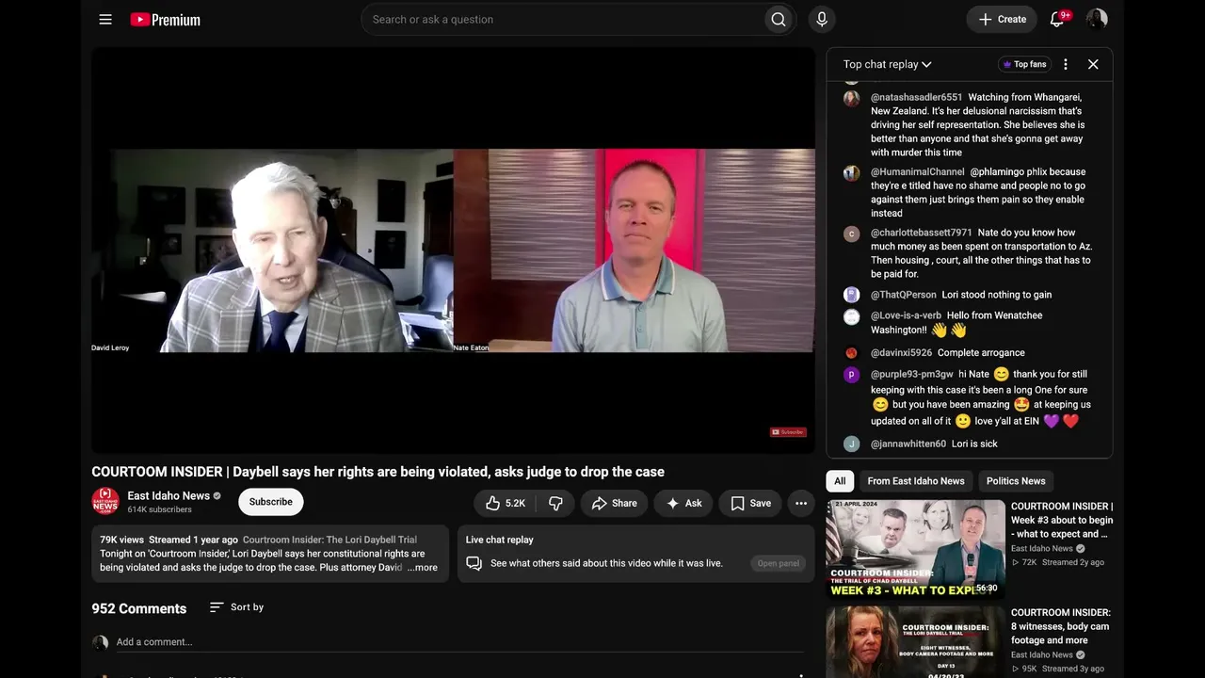Click natashasadler6551's chat avatar
Viewport: 1205px width, 678px height.
click(x=851, y=98)
